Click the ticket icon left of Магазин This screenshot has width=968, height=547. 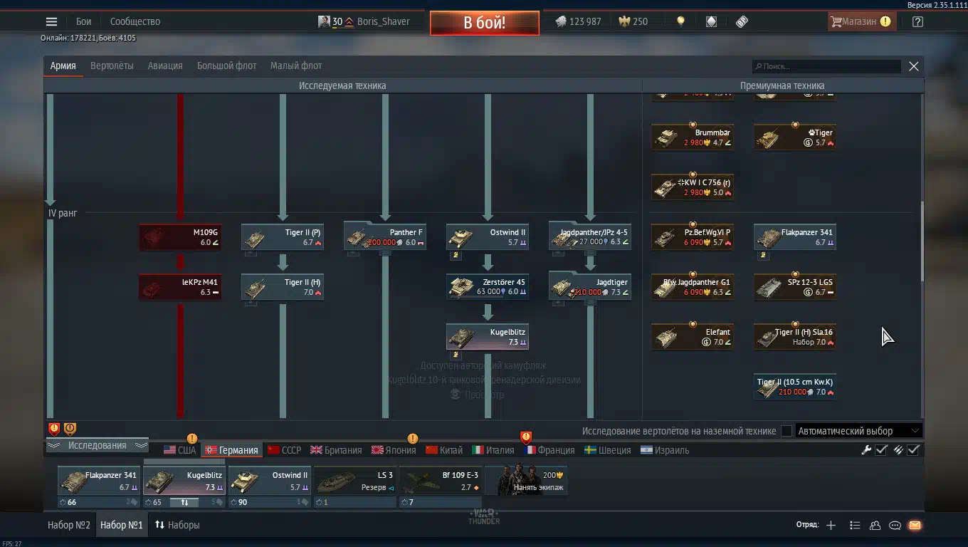(x=742, y=21)
